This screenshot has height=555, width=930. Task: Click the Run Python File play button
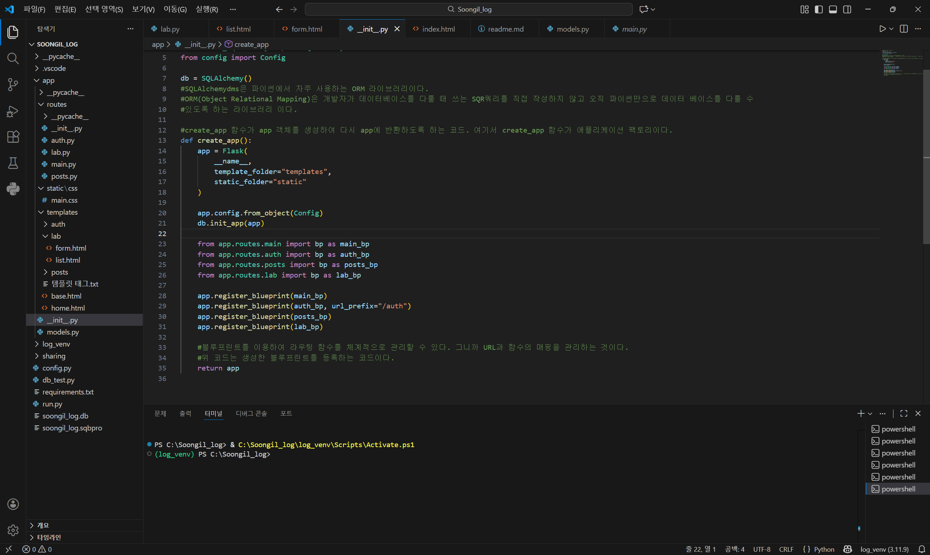click(882, 29)
